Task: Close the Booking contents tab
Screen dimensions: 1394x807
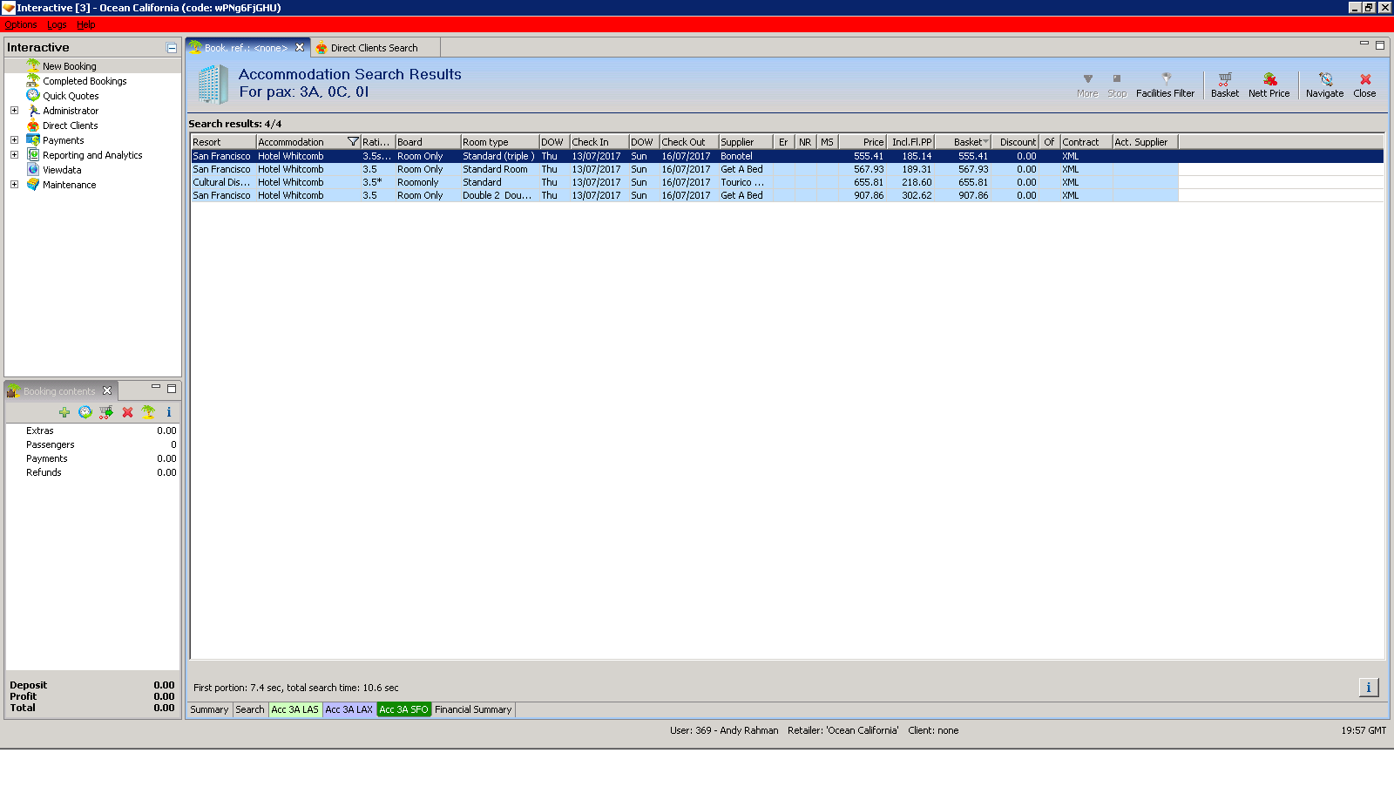Action: pyautogui.click(x=107, y=390)
